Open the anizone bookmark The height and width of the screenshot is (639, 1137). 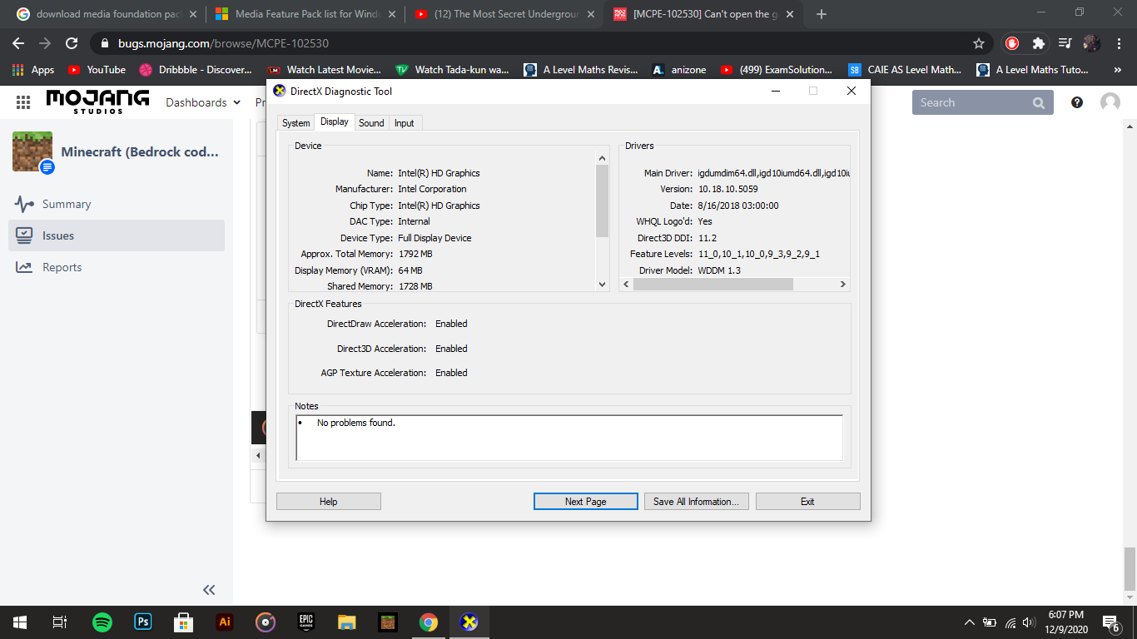pyautogui.click(x=681, y=70)
